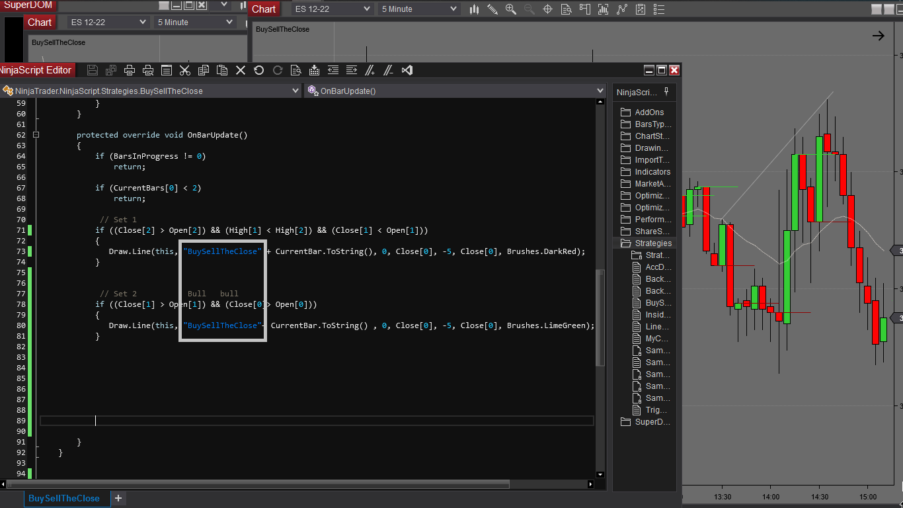903x508 pixels.
Task: Select the BuySellTheClose editor tab
Action: pos(64,498)
